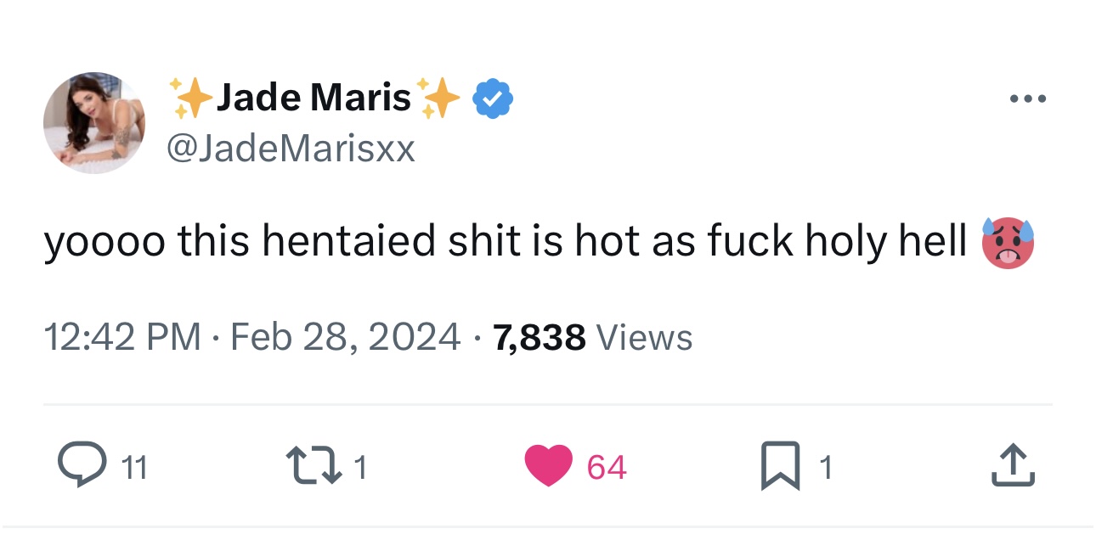Open the share post icon

1014,466
